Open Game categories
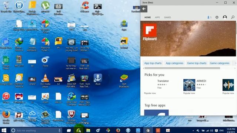The image size is (237, 133). click(x=220, y=63)
